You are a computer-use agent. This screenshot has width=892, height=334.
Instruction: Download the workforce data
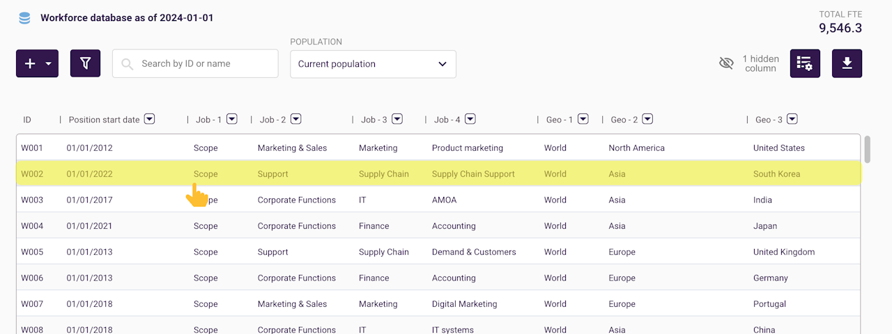[847, 63]
